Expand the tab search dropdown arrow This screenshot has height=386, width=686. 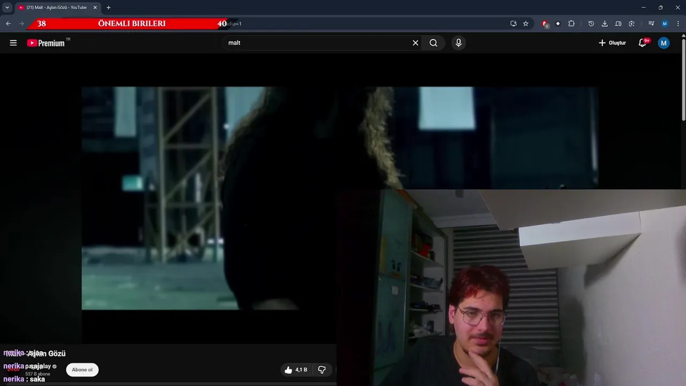point(7,8)
